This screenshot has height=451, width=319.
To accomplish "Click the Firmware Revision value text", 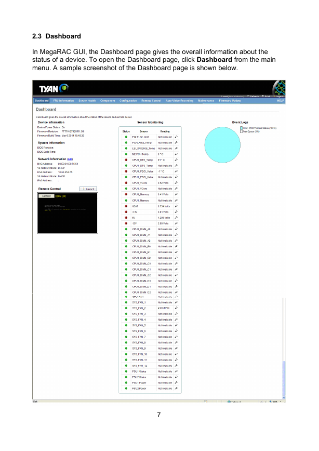I will [x=73, y=131].
